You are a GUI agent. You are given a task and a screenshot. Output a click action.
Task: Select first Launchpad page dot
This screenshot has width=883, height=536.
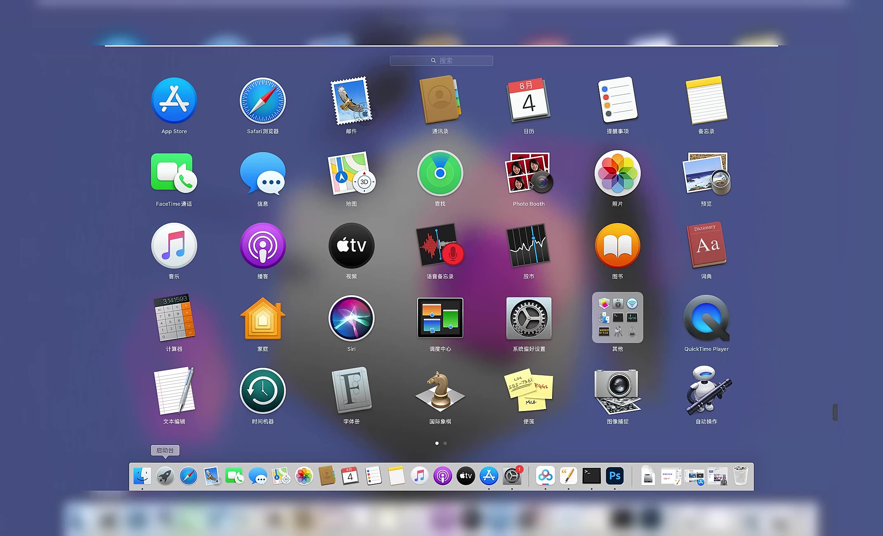[437, 443]
